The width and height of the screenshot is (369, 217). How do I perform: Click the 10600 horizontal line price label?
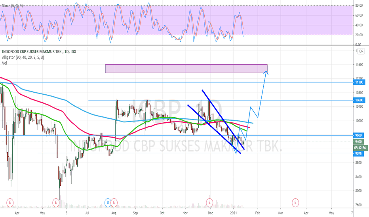coord(359,100)
